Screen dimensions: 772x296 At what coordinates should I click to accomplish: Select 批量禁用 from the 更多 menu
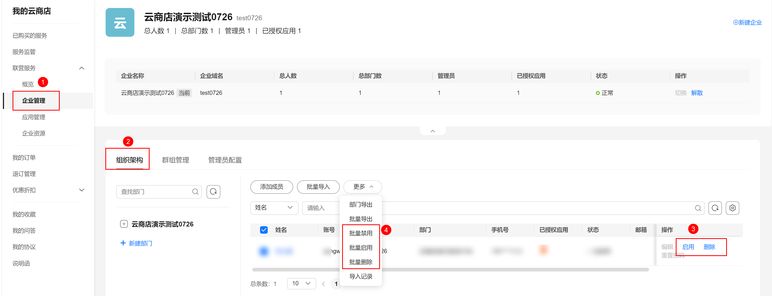361,233
